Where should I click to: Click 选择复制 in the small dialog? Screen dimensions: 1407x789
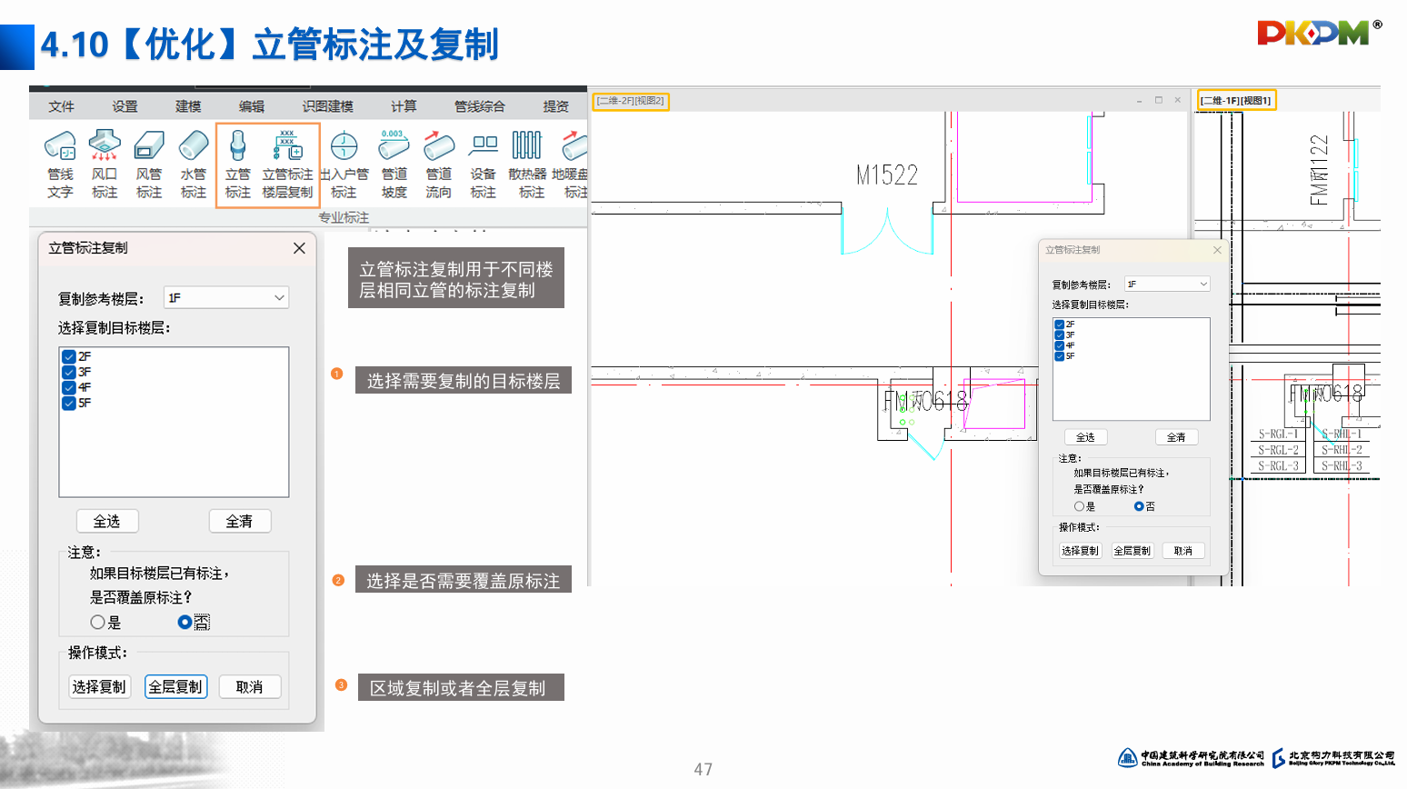tap(1080, 551)
